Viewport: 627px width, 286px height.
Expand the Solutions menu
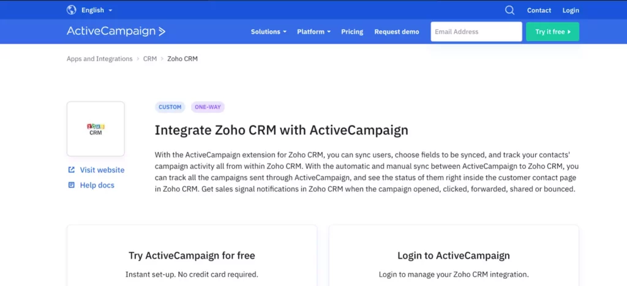tap(269, 32)
